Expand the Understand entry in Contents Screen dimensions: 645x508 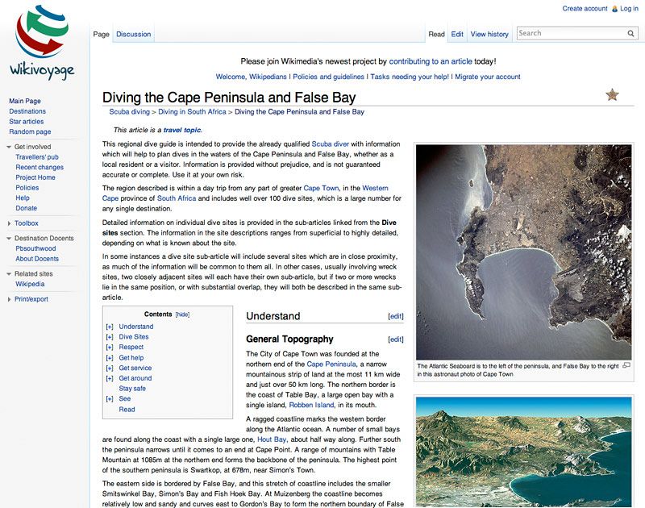109,327
